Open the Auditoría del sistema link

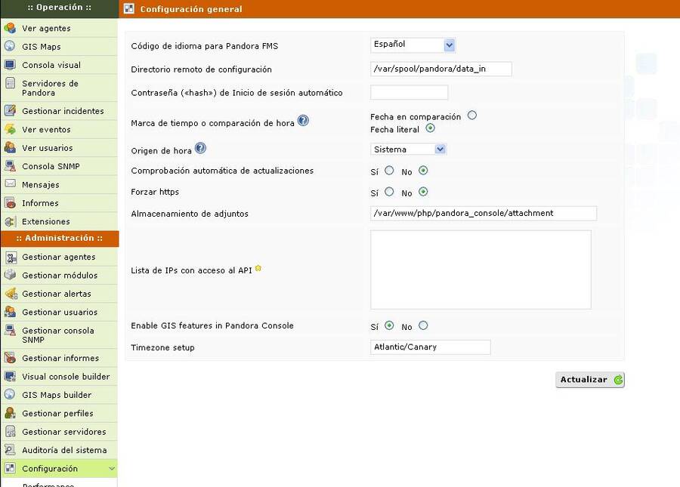coord(64,450)
